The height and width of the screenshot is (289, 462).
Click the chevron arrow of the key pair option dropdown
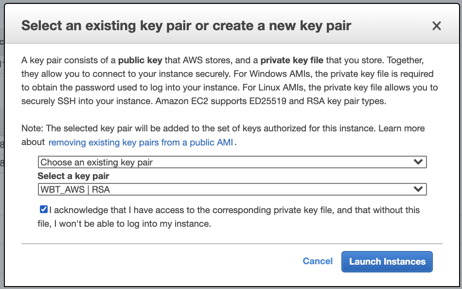tap(417, 162)
